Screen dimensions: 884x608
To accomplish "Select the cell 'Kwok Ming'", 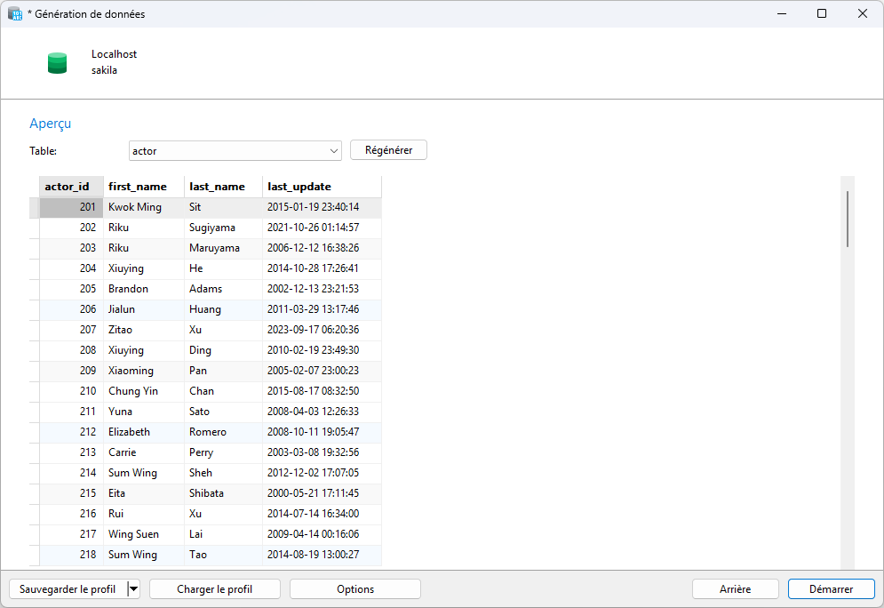I will (144, 207).
